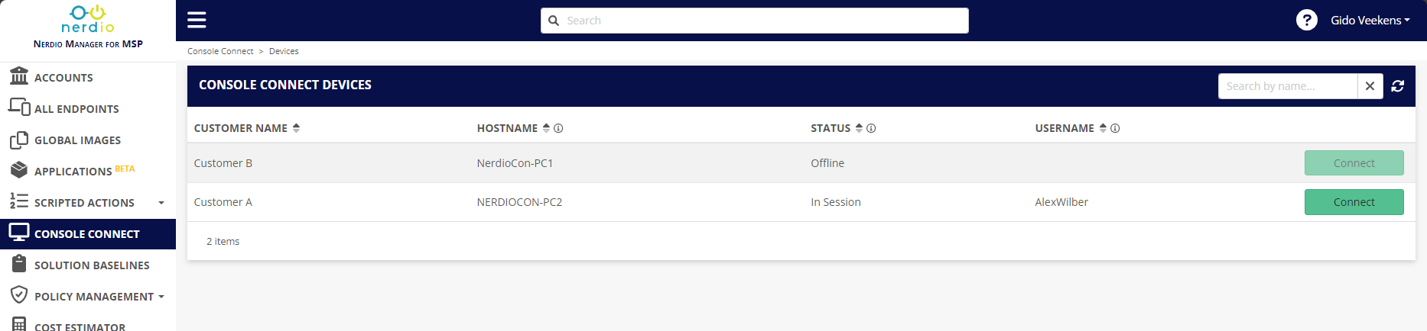Sort devices by Customer Name
Image resolution: width=1427 pixels, height=331 pixels.
point(296,128)
